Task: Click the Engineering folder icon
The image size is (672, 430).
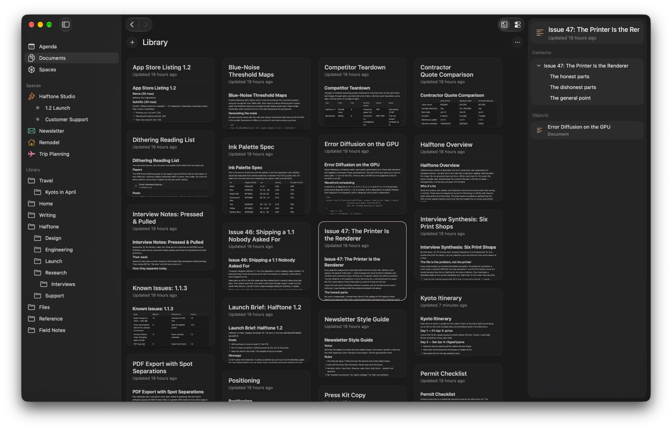Action: [x=38, y=250]
